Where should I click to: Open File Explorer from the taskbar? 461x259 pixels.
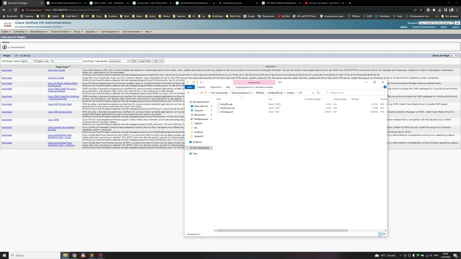[x=65, y=255]
